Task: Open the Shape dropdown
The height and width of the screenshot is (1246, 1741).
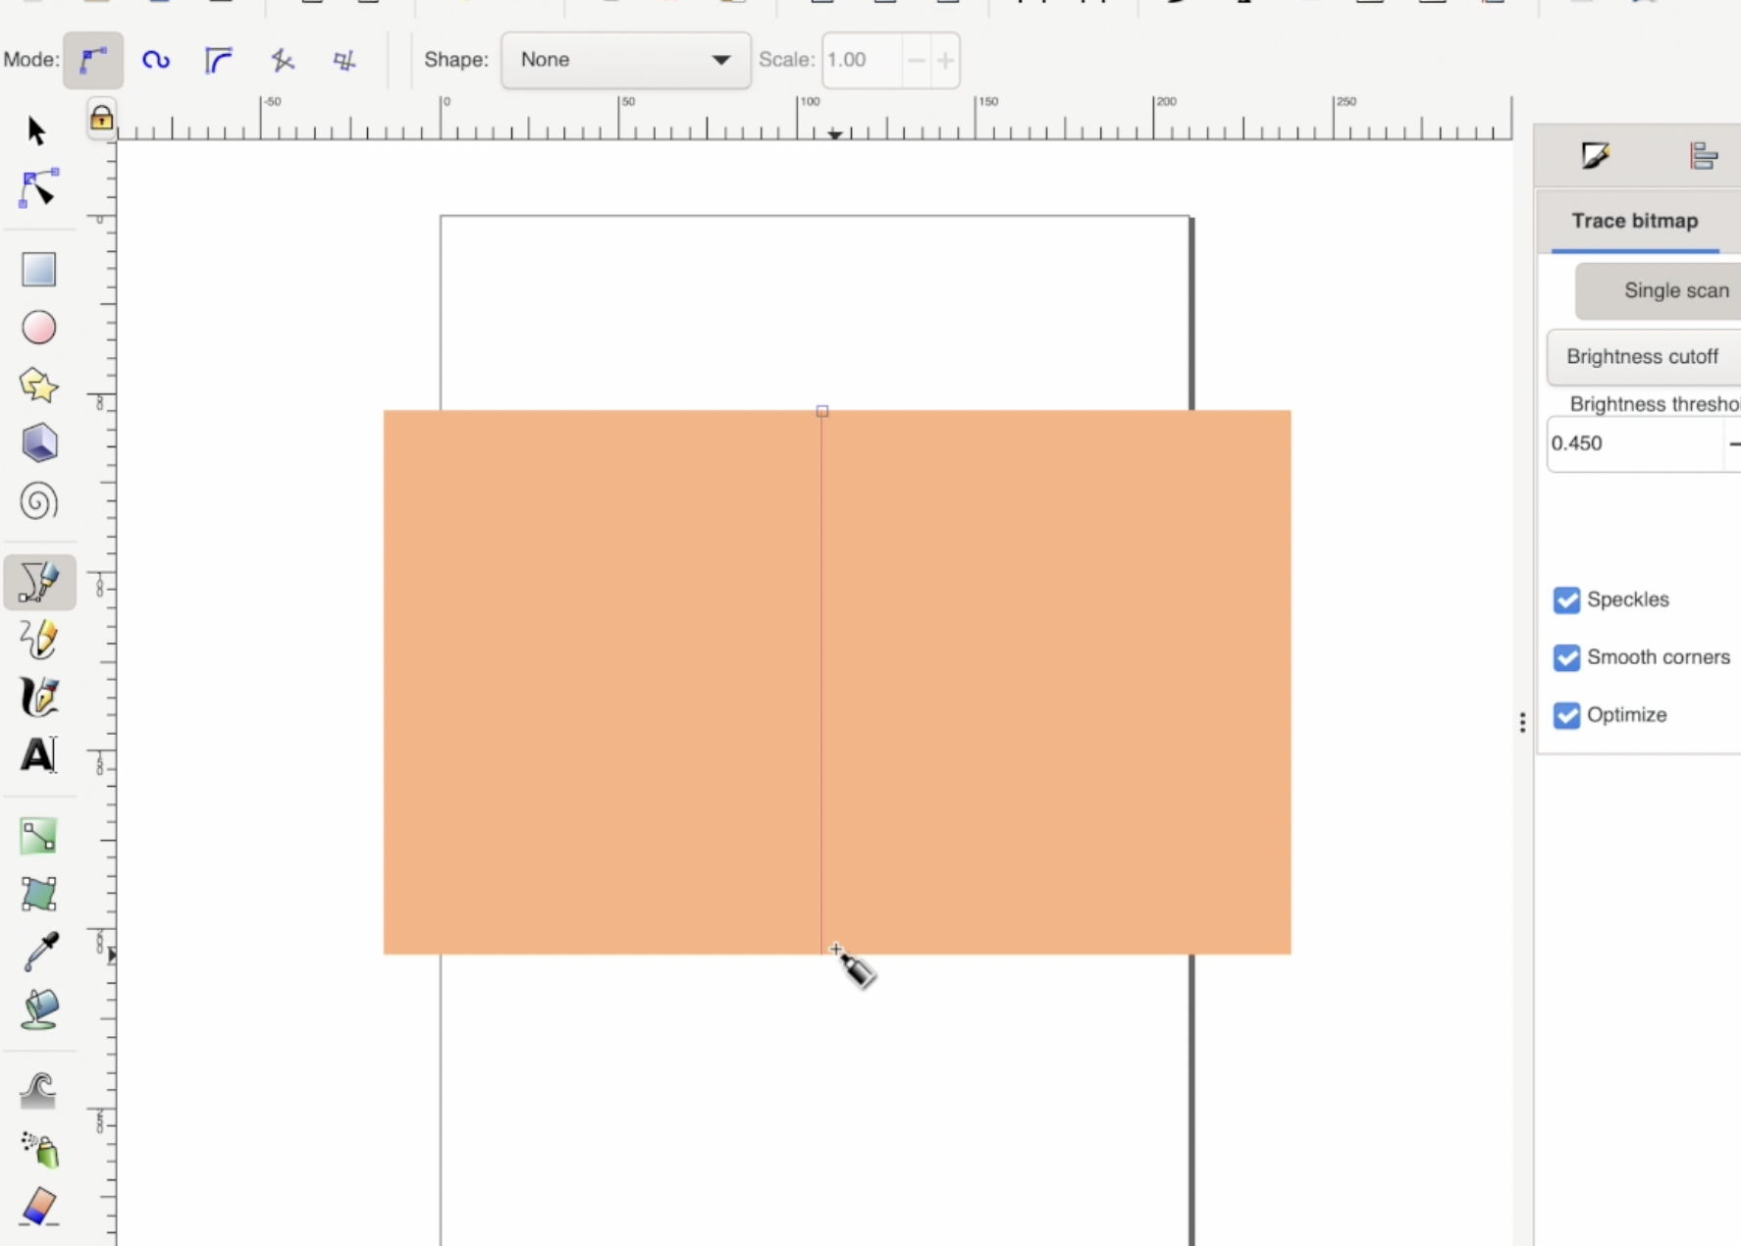Action: [625, 60]
